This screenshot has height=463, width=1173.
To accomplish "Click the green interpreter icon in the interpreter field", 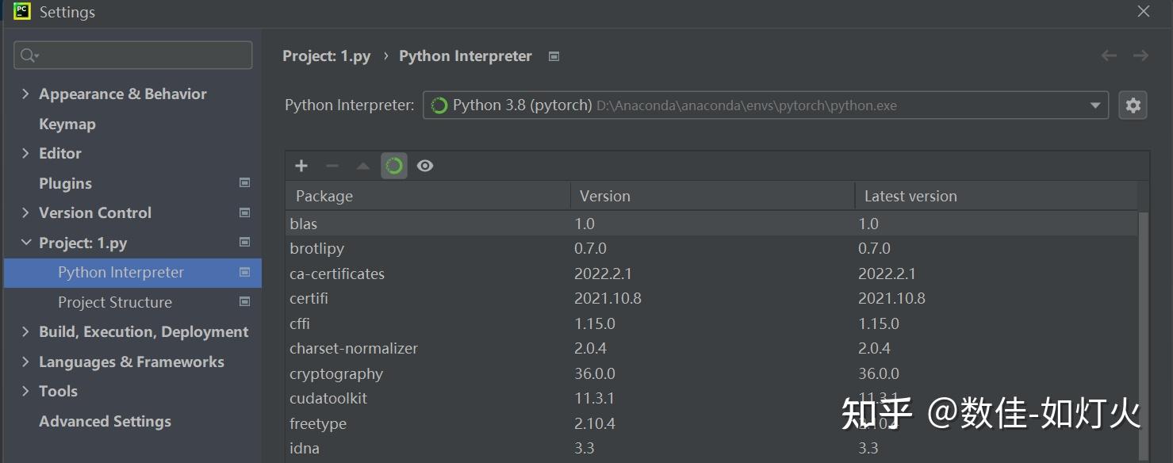I will [439, 104].
